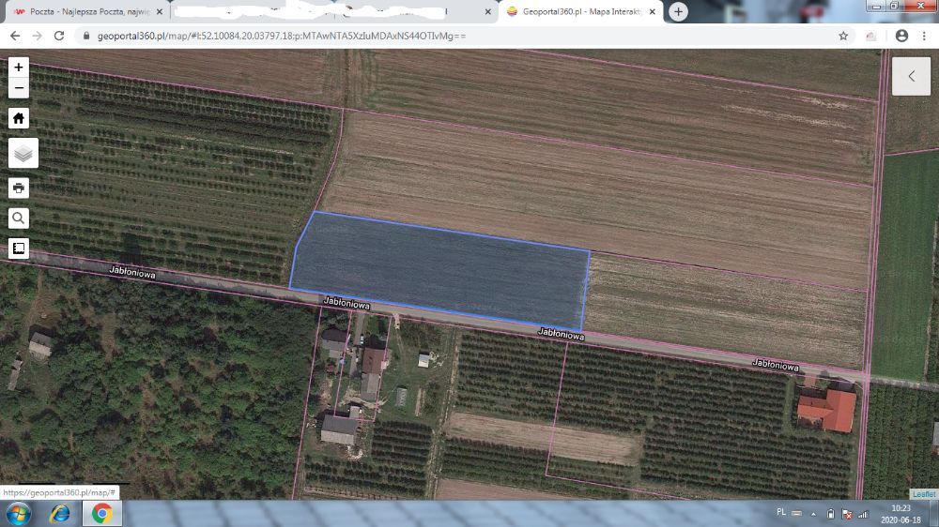This screenshot has width=939, height=527.
Task: Open Chrome three-dot menu
Action: (x=924, y=36)
